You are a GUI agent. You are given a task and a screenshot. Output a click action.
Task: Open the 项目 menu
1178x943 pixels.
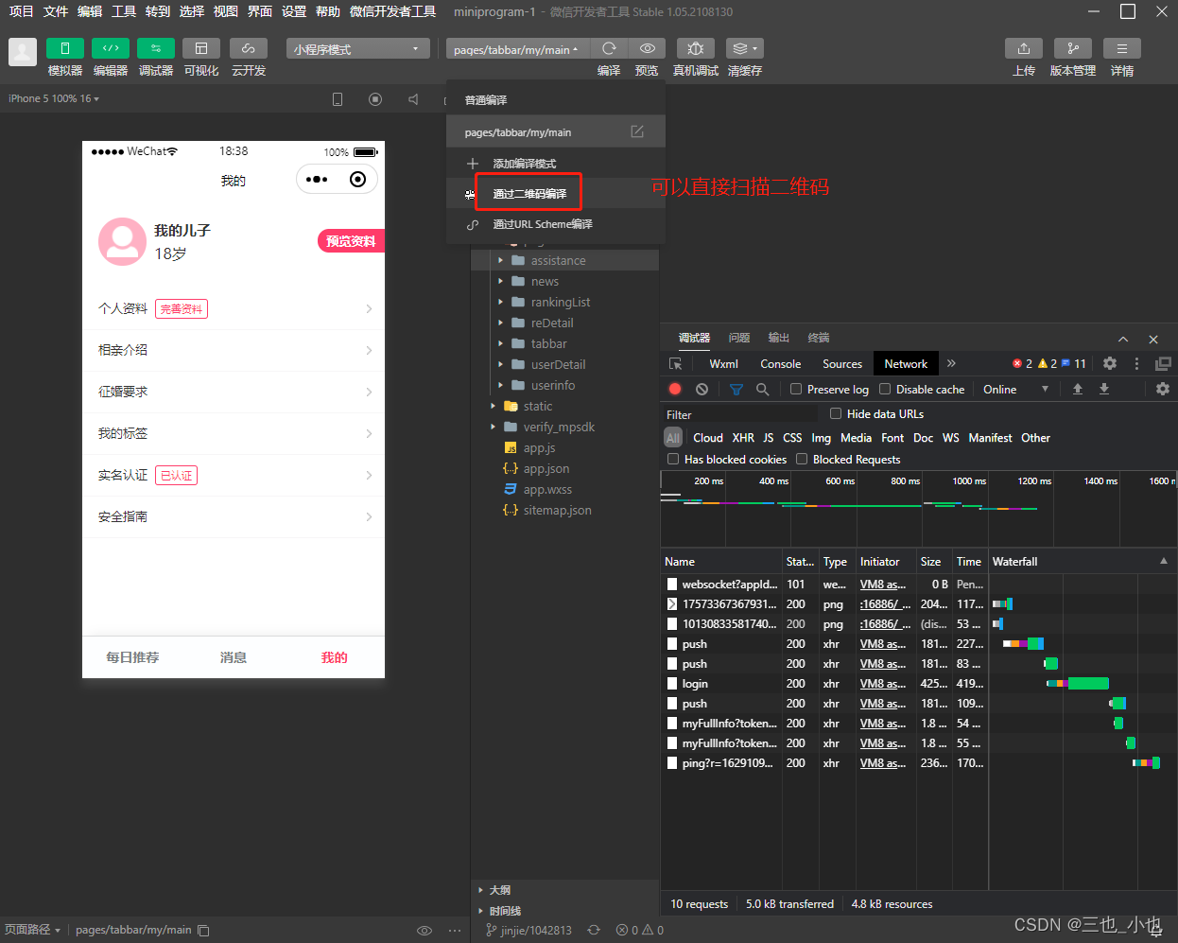[21, 11]
